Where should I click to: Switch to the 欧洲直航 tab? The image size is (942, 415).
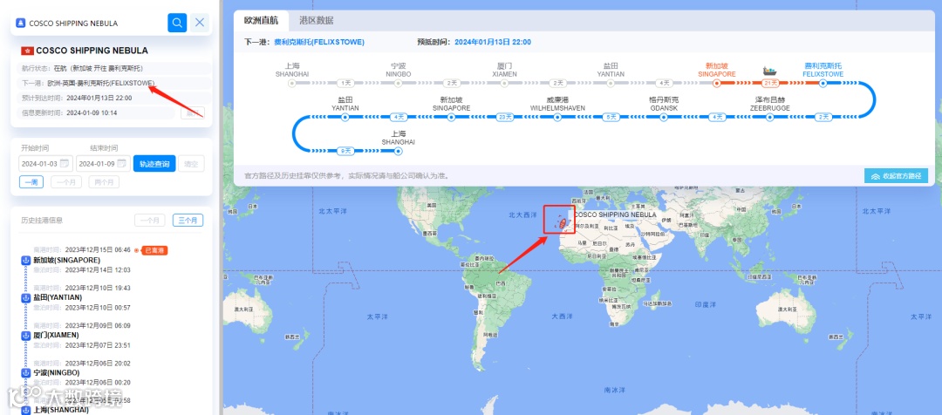[x=261, y=20]
